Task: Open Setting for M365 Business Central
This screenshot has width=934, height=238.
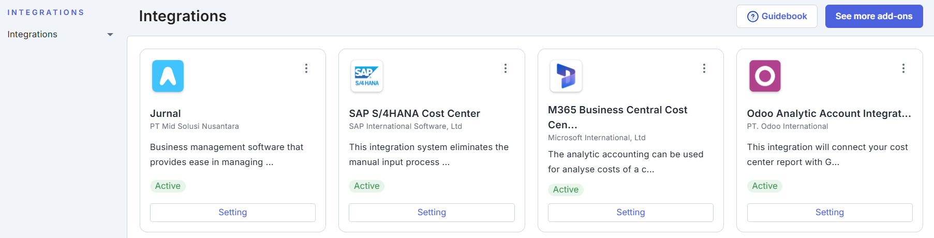Action: click(630, 213)
